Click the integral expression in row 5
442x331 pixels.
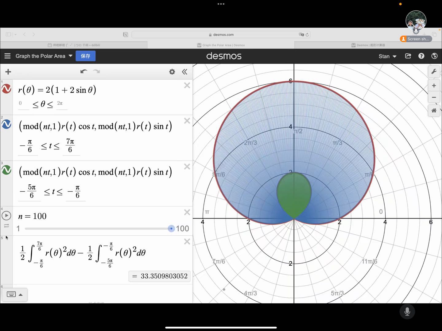(x=83, y=254)
